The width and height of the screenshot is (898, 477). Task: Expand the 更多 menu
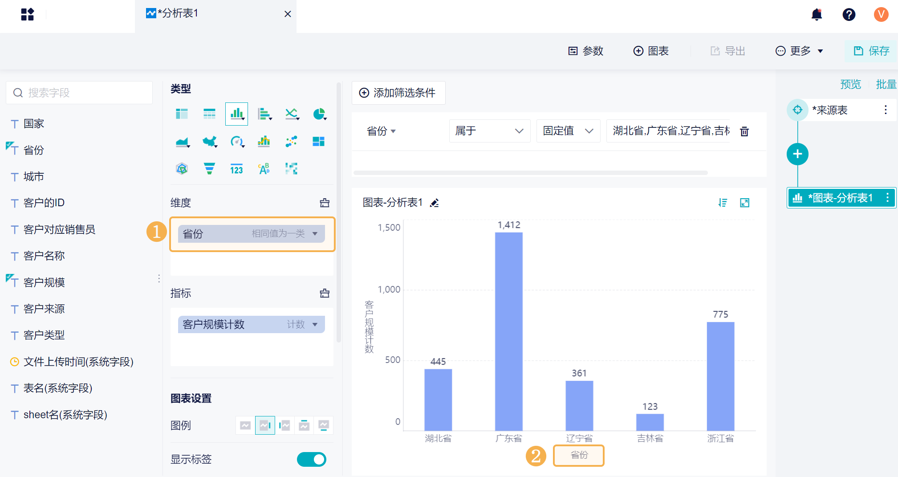[x=799, y=51]
